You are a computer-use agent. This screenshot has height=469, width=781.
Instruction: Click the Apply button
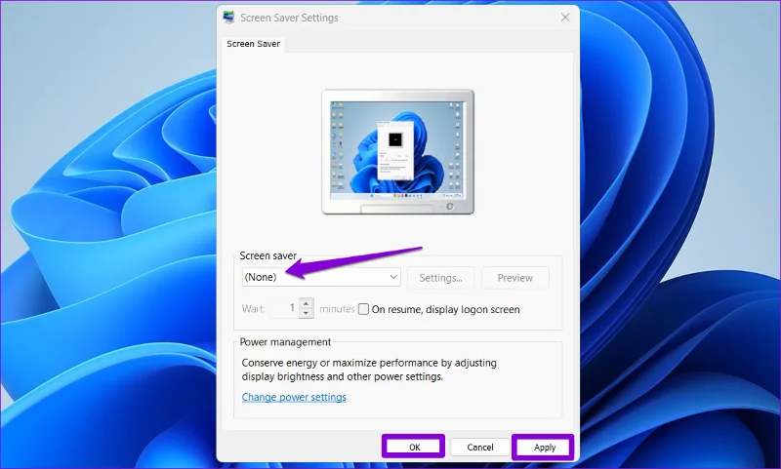(544, 447)
